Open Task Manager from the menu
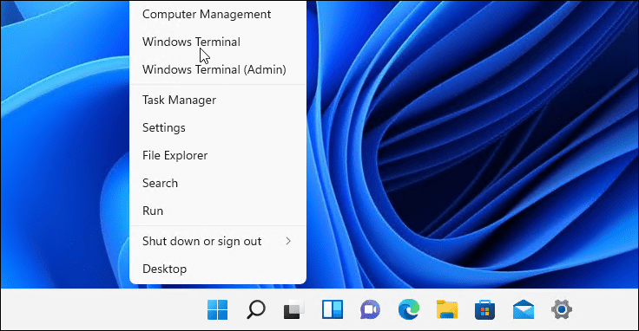 (x=218, y=100)
